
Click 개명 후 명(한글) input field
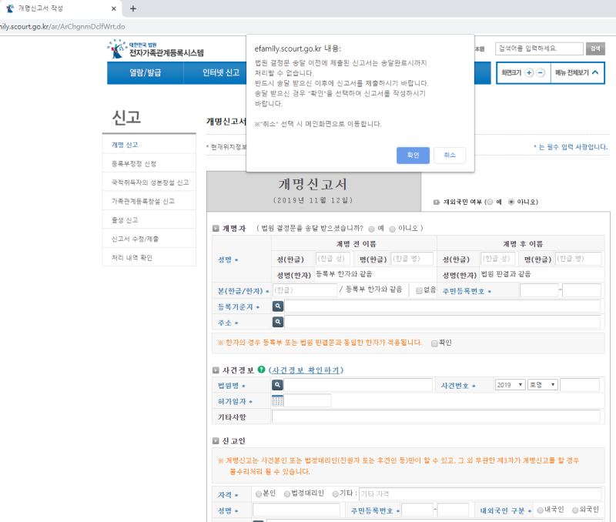(x=578, y=259)
